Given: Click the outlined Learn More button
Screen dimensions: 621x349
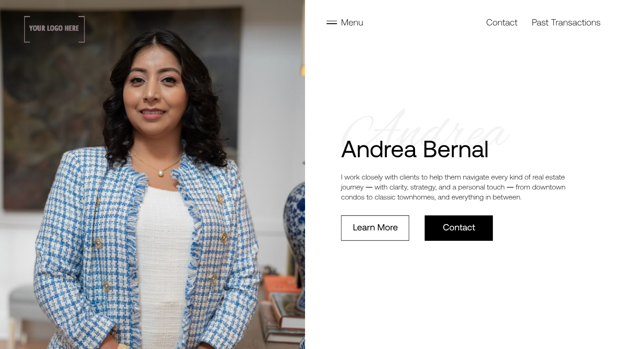Looking at the screenshot, I should (x=375, y=228).
